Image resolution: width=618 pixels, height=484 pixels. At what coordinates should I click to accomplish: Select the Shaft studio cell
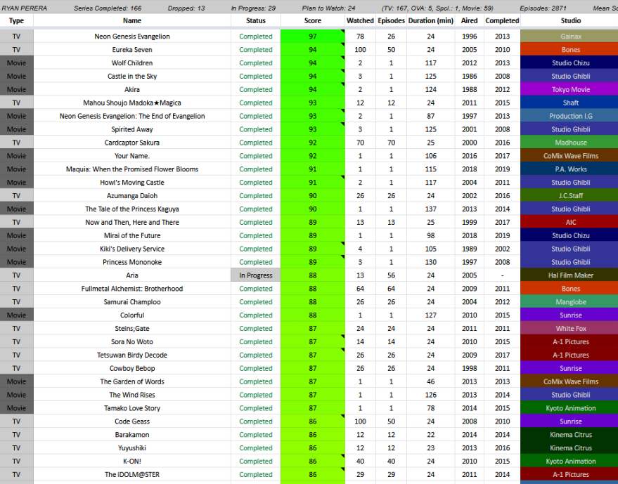[571, 103]
